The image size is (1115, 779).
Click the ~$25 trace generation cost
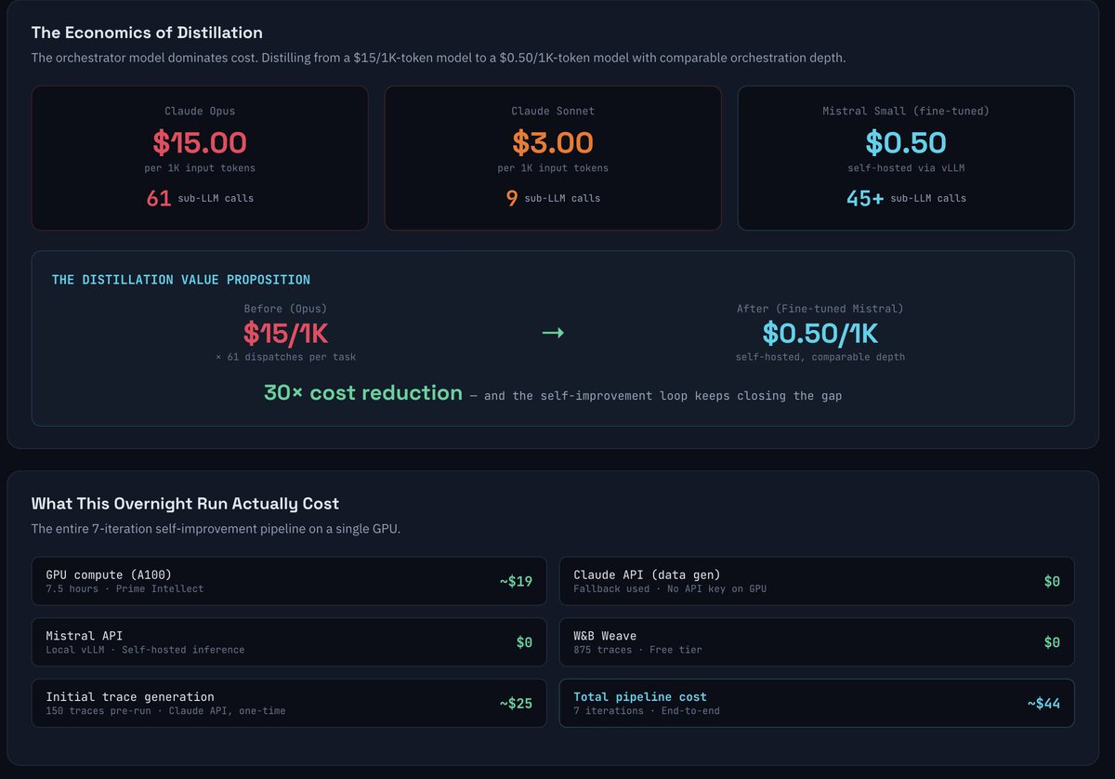(x=516, y=704)
